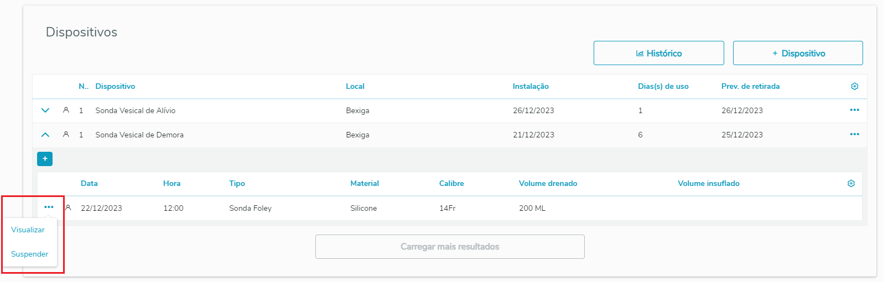Click person icon beside Sonda Vesical de Demora
Image resolution: width=883 pixels, height=282 pixels.
[66, 135]
